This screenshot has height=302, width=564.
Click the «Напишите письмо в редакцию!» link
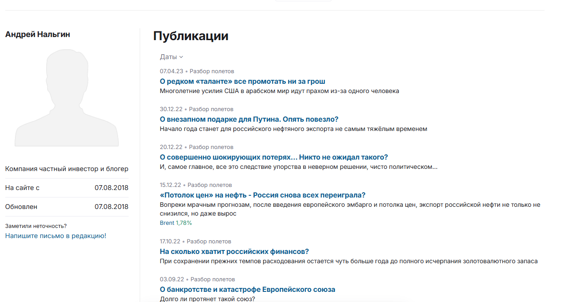(x=56, y=236)
